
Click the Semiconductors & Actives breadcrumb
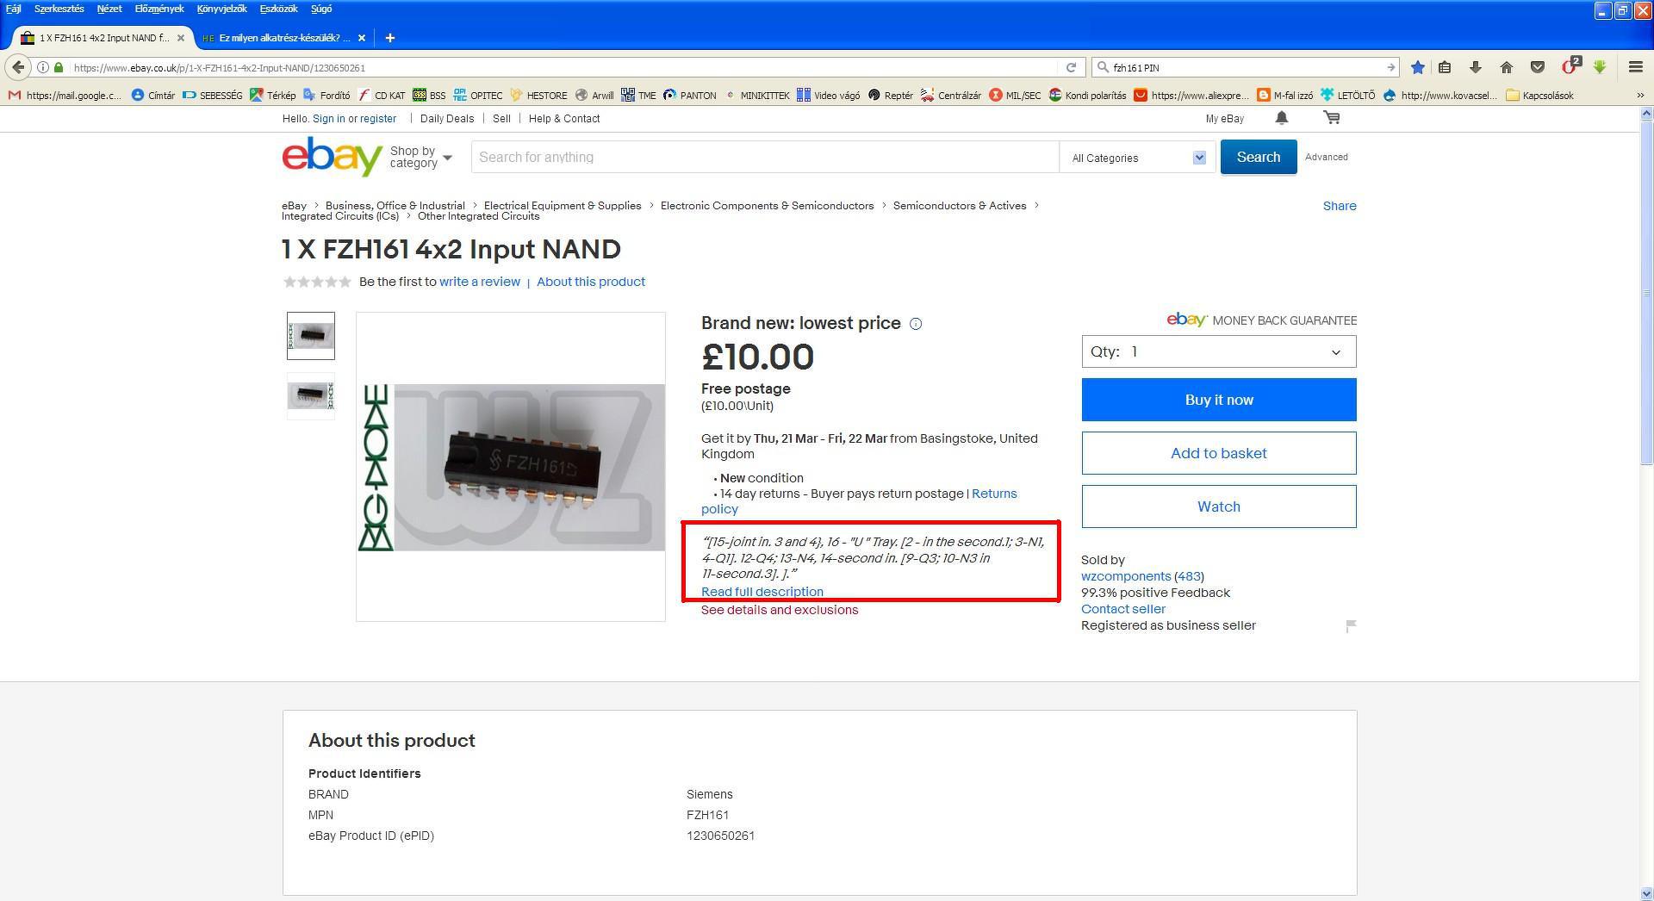coord(960,206)
